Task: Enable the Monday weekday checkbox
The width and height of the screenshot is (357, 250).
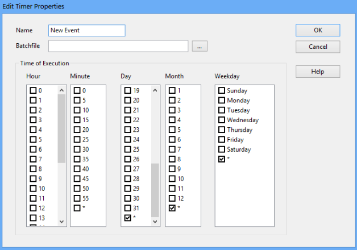Action: point(222,101)
